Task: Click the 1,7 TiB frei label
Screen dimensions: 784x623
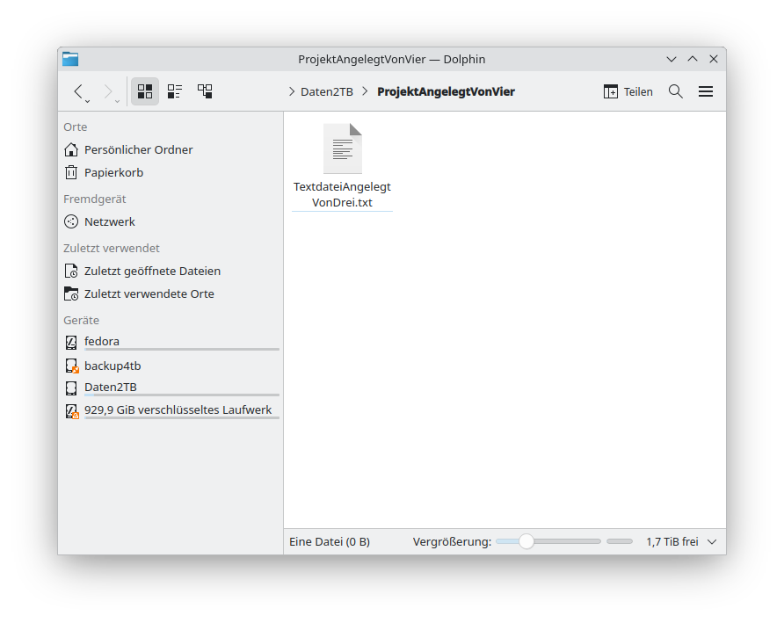Action: click(672, 541)
